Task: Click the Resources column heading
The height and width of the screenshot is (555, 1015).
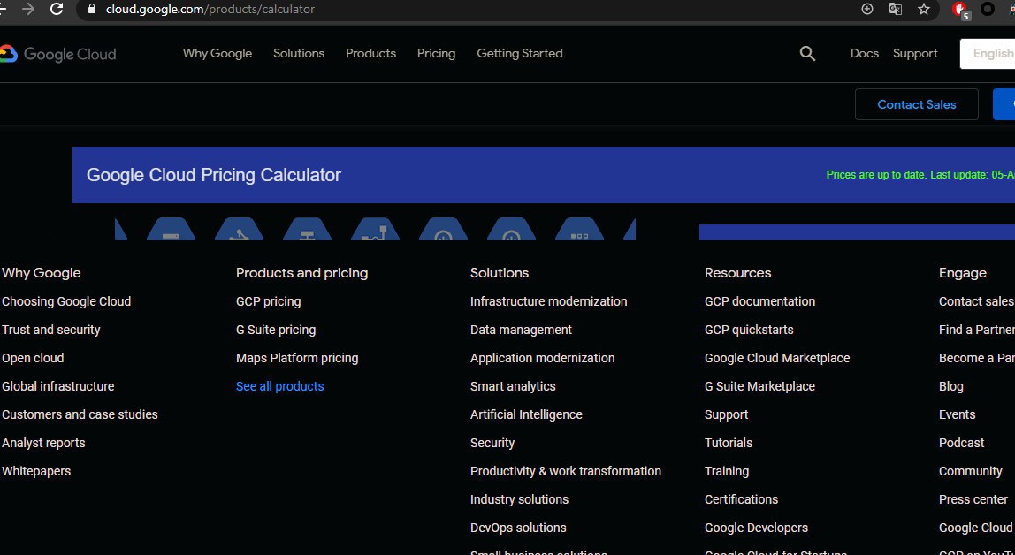Action: click(x=737, y=273)
